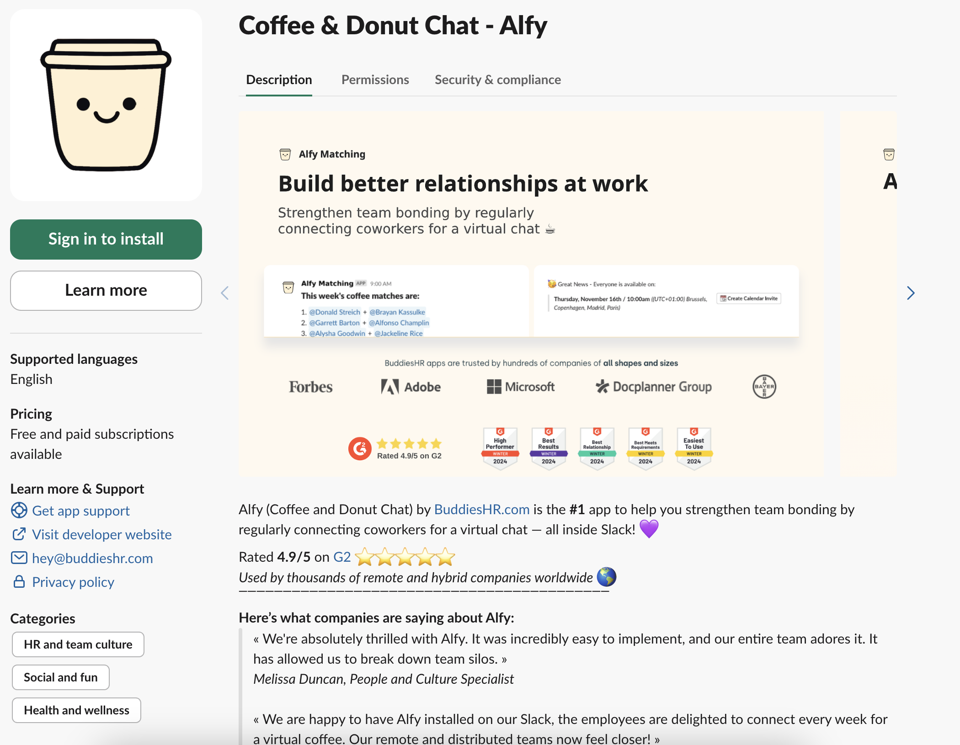Click the padlock privacy policy icon
This screenshot has height=745, width=960.
coord(19,581)
